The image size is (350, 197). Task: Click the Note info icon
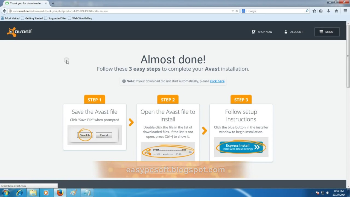tap(124, 81)
